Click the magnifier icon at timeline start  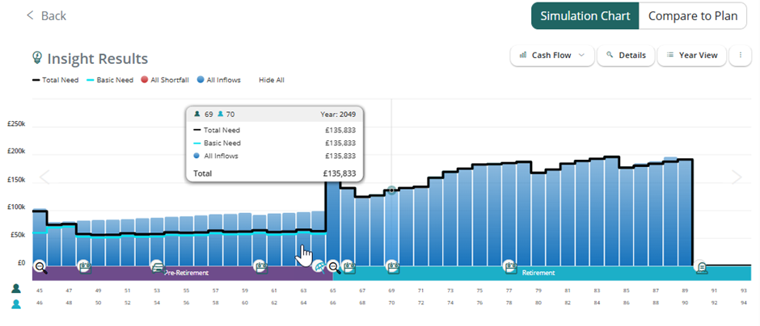click(40, 266)
